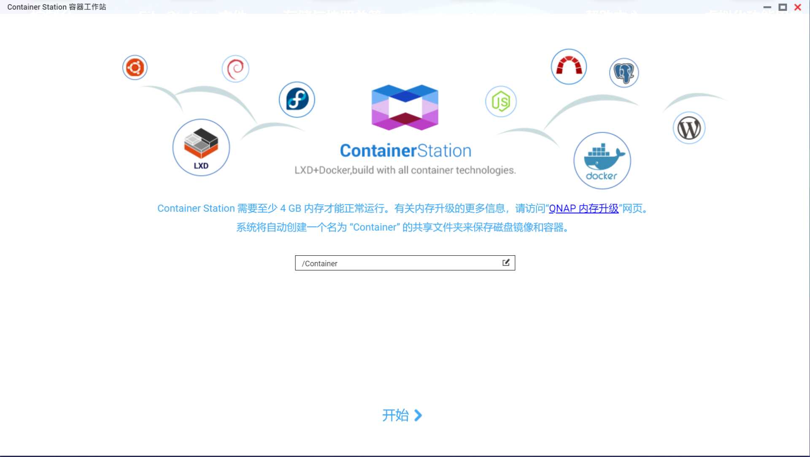Click the shared folder description sentence
This screenshot has width=810, height=457.
pos(404,227)
